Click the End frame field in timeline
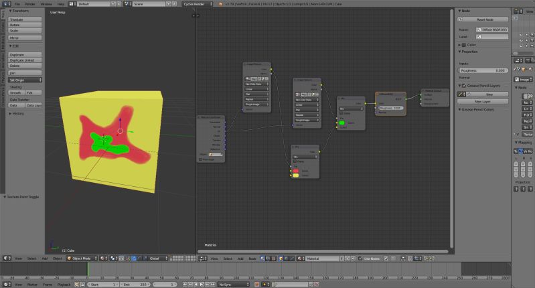Screen dimensions: 535x288 135,284
